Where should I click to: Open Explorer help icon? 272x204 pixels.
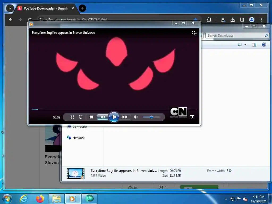point(264,45)
